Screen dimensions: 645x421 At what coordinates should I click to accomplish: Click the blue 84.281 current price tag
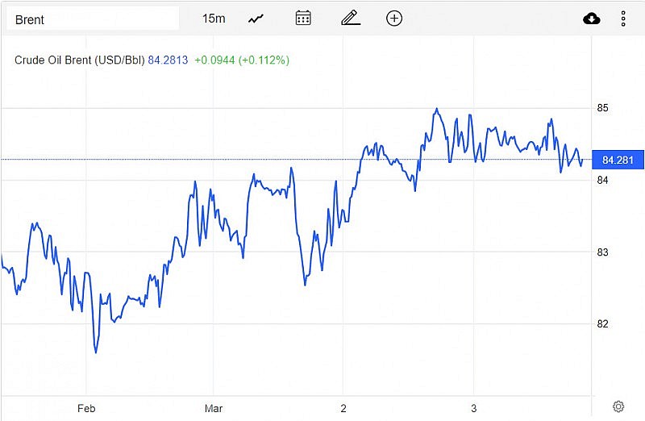(x=618, y=160)
